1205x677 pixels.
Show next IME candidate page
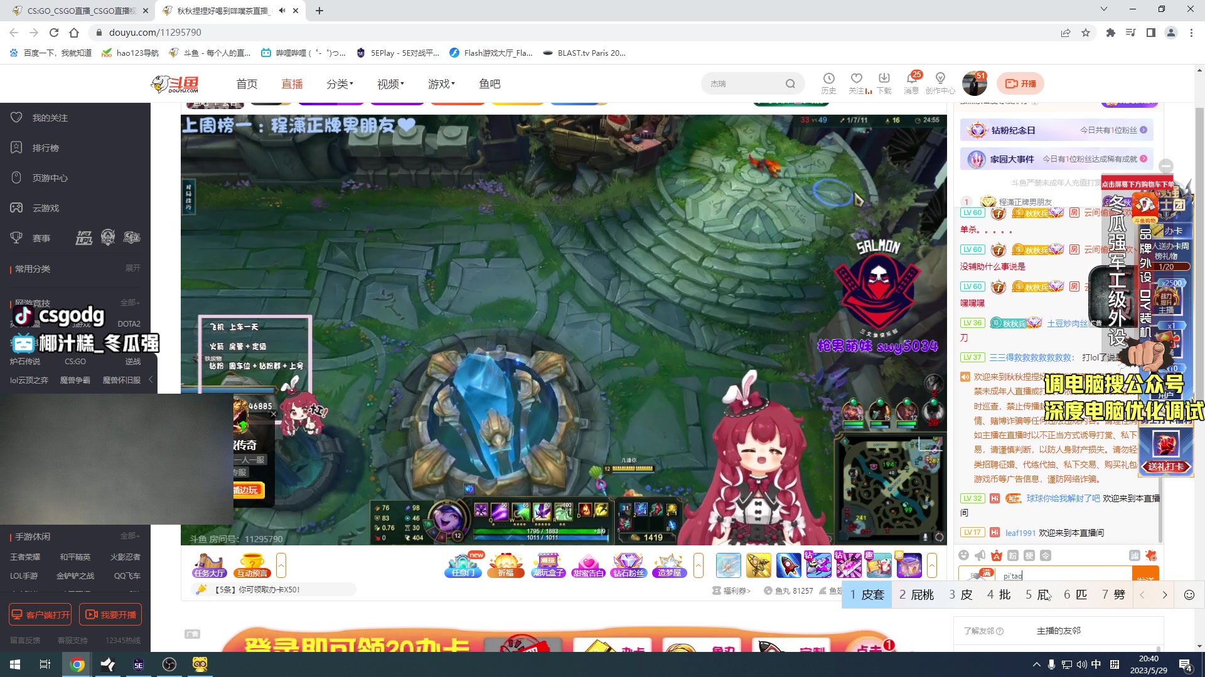(x=1165, y=595)
